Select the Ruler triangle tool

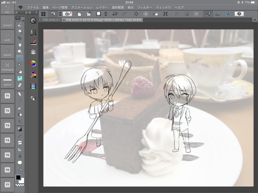(20, 149)
